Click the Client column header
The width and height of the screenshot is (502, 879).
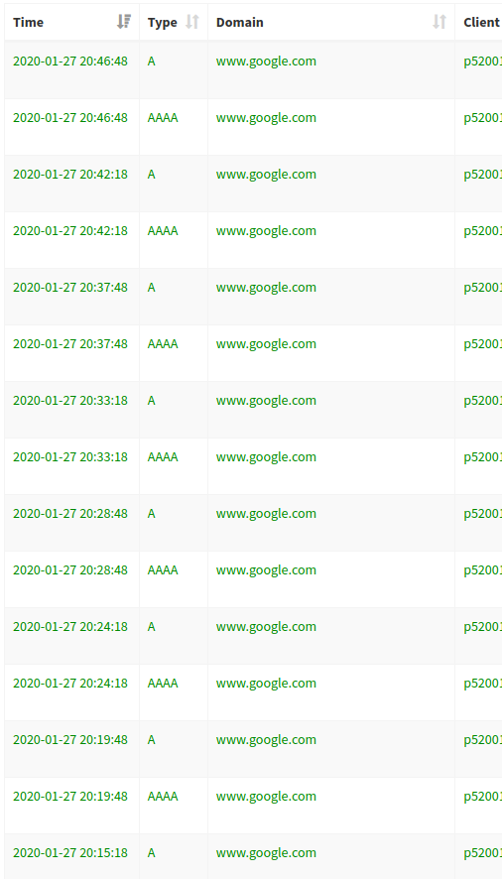[x=482, y=23]
